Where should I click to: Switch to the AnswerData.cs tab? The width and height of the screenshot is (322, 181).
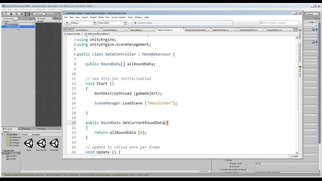tap(82, 30)
